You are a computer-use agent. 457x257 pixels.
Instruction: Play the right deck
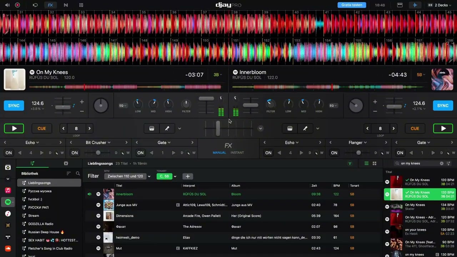pyautogui.click(x=443, y=128)
